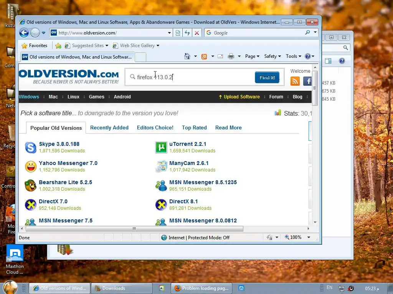
Task: Switch to Recently Added tab
Action: point(109,127)
